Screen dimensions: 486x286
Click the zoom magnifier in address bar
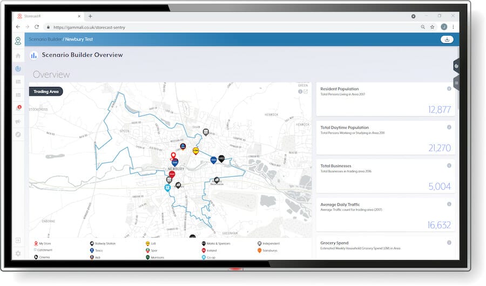(x=423, y=27)
